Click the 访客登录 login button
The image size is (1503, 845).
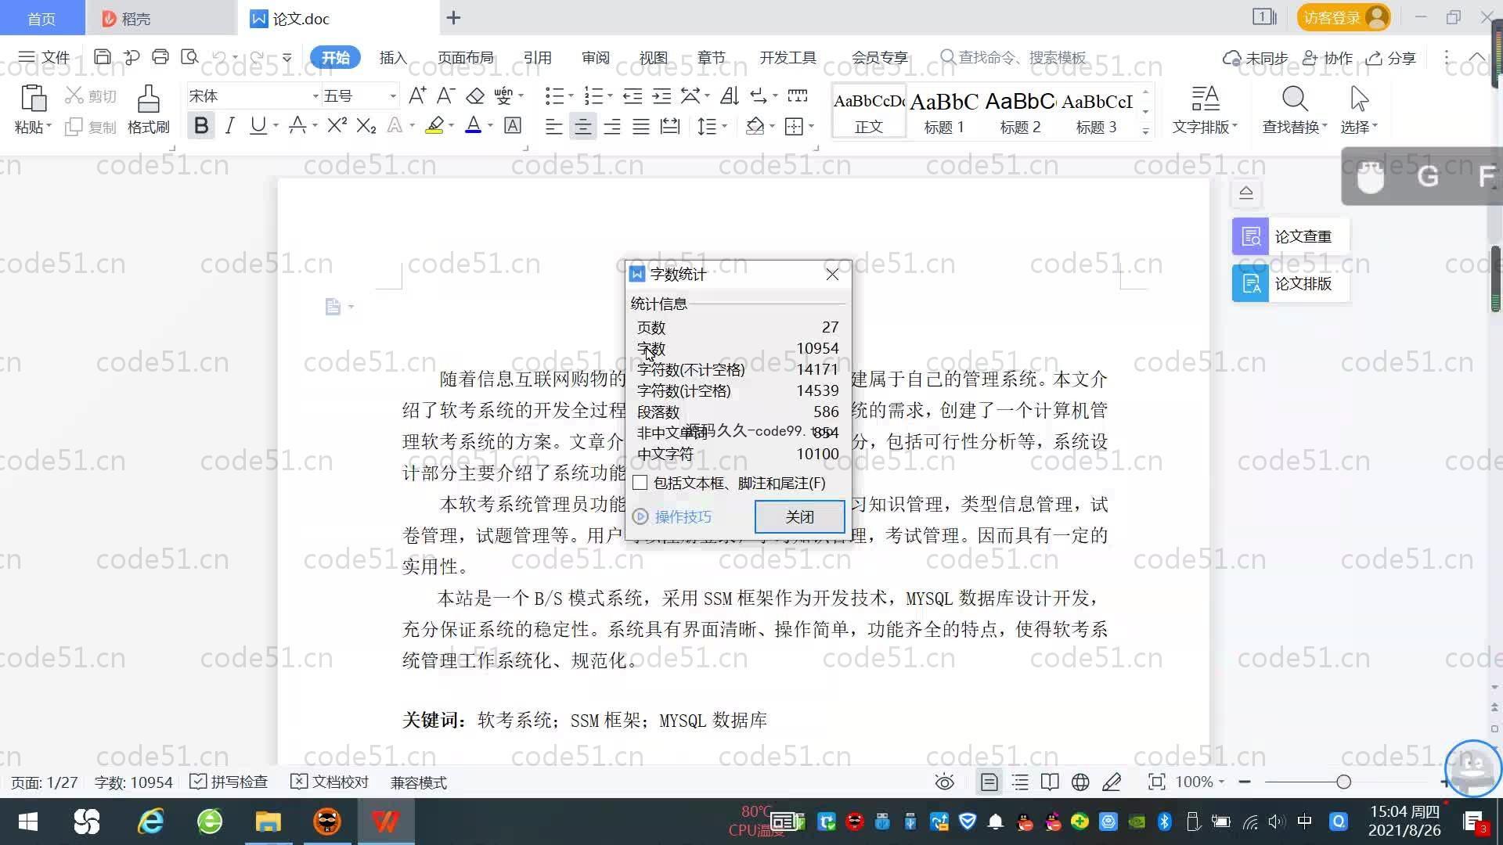click(1343, 17)
